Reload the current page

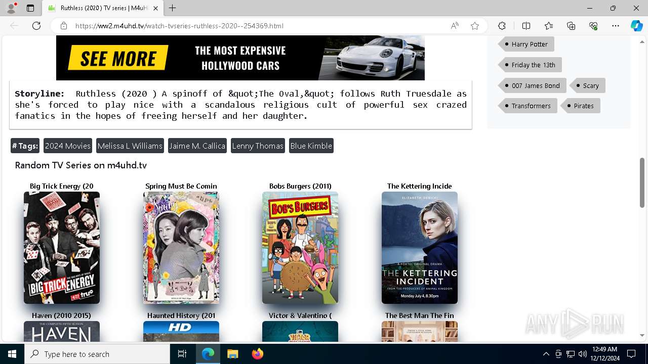click(x=36, y=26)
